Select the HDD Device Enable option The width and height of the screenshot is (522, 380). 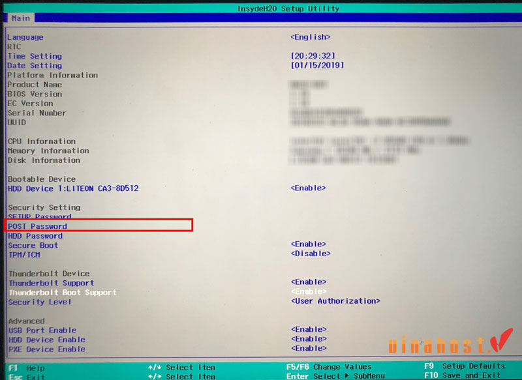(x=47, y=340)
